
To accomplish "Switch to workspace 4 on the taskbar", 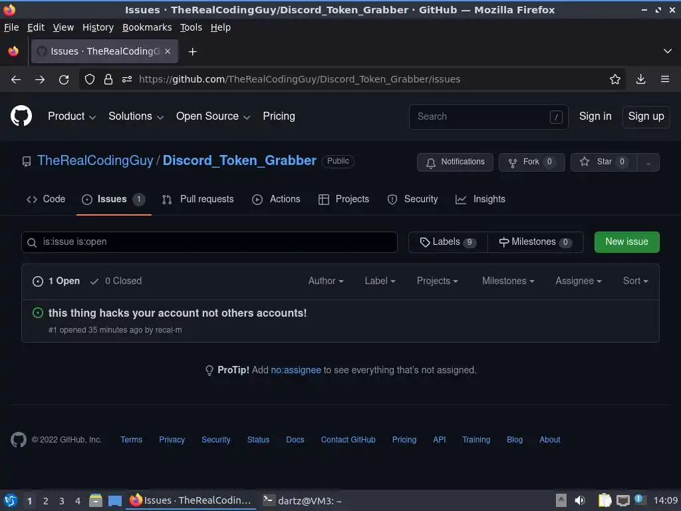I will pyautogui.click(x=78, y=501).
